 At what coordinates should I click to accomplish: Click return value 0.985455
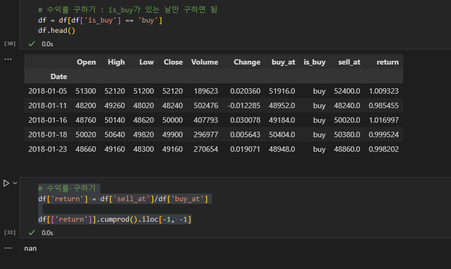384,105
